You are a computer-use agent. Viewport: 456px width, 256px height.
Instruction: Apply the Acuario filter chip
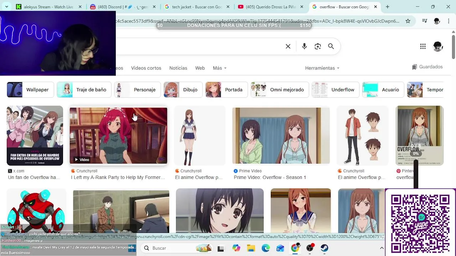tap(383, 90)
